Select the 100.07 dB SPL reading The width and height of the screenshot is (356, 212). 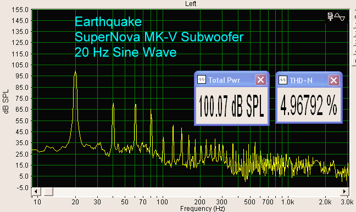click(232, 106)
